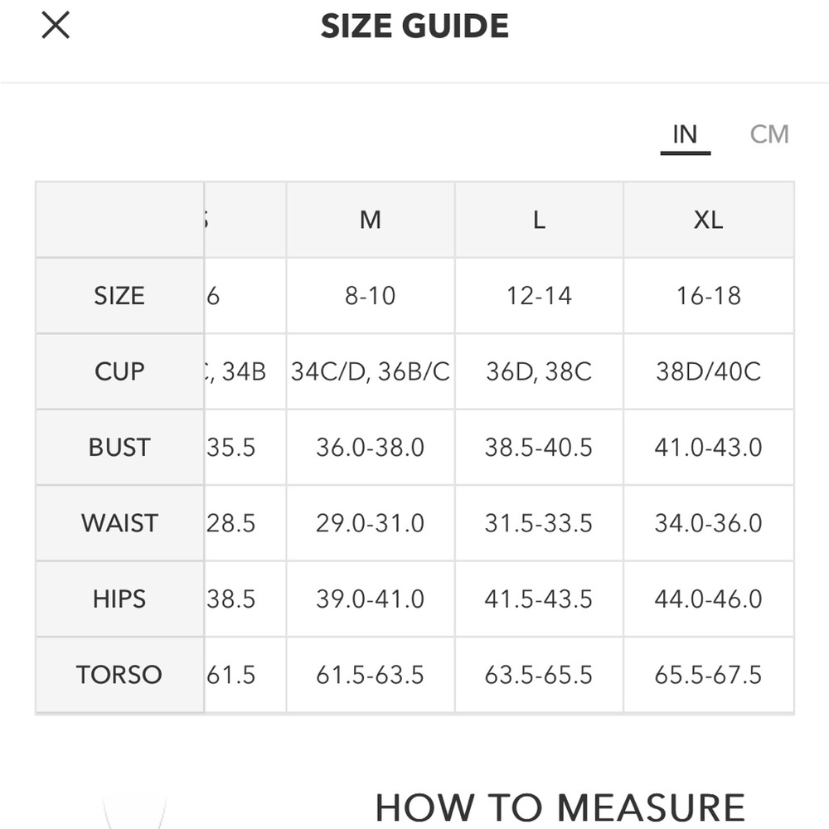Viewport: 829px width, 829px height.
Task: Switch units to CM
Action: click(769, 134)
